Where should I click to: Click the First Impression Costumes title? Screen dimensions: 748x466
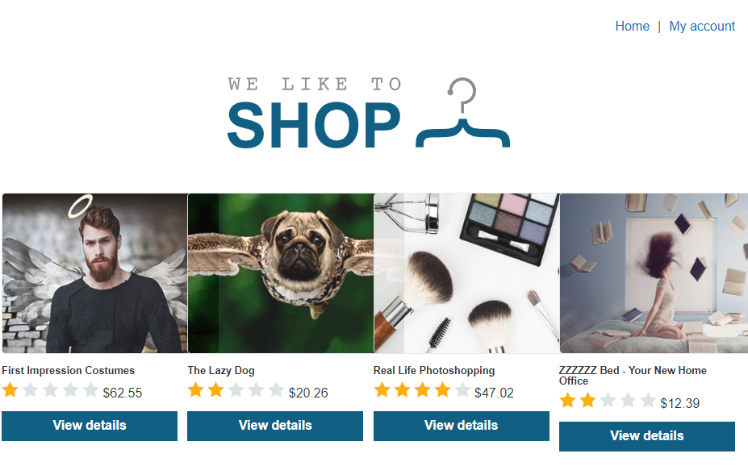[69, 370]
